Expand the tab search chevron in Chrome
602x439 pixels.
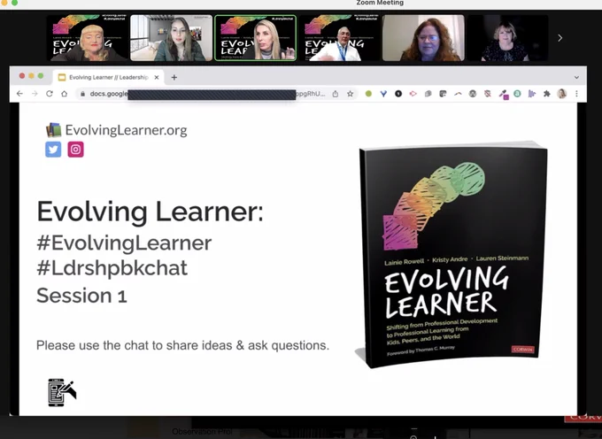(576, 77)
